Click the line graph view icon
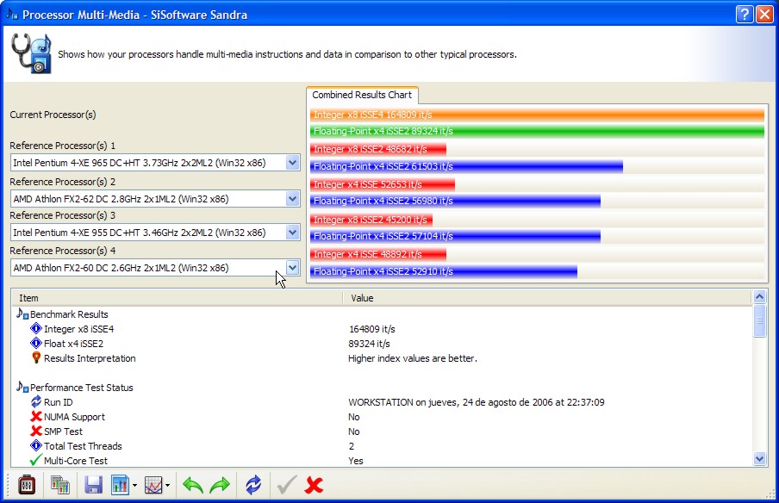 coord(153,485)
